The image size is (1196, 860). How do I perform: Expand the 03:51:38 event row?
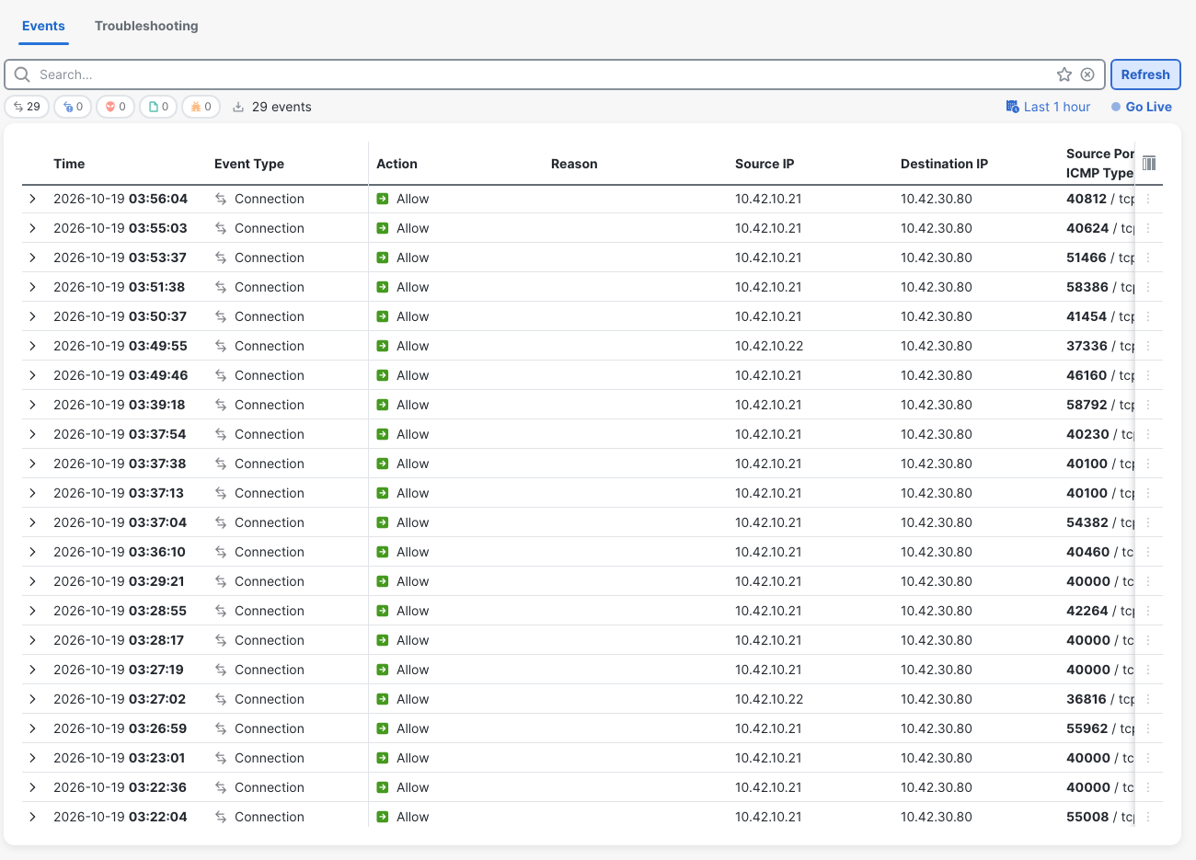32,287
